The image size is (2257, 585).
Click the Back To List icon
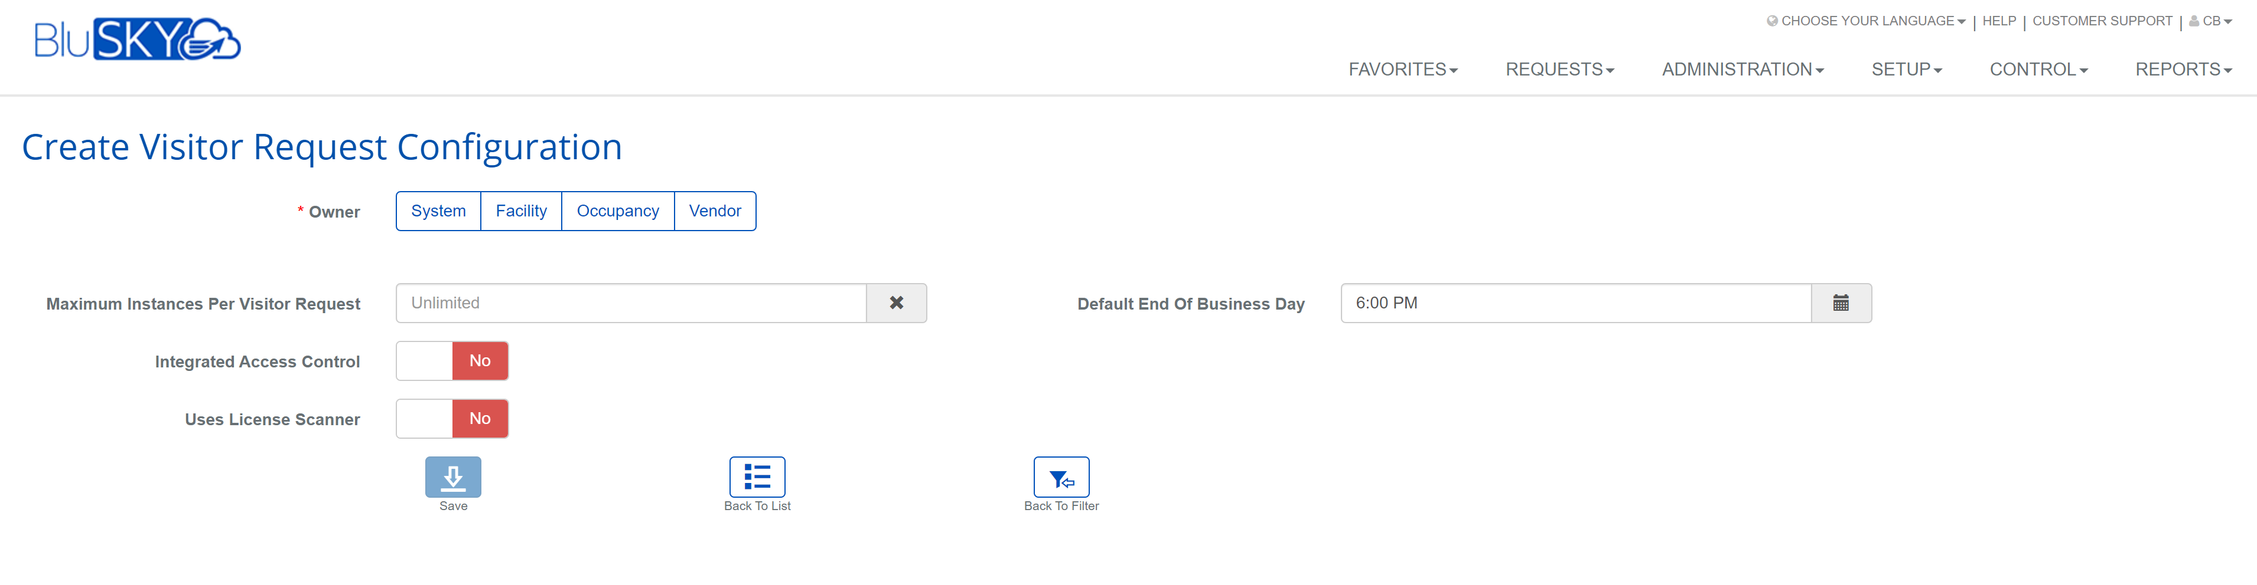pos(757,478)
